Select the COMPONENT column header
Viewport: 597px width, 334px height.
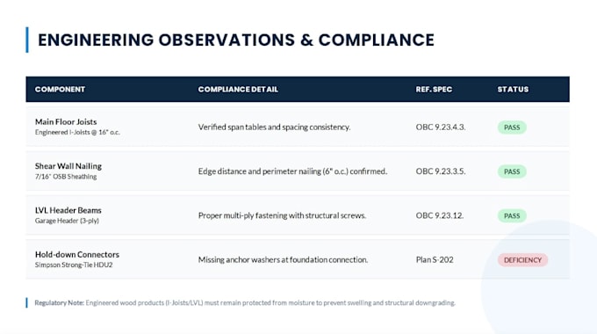61,90
